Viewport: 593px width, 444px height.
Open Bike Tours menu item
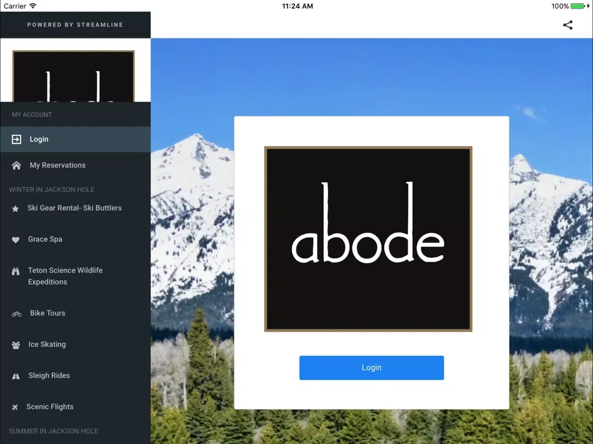pos(75,313)
